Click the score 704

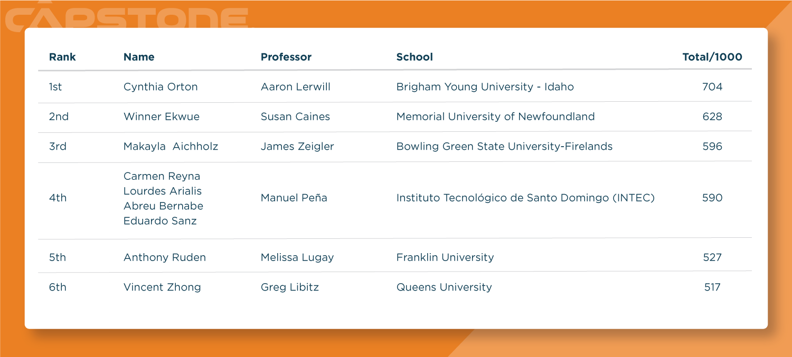pyautogui.click(x=712, y=87)
